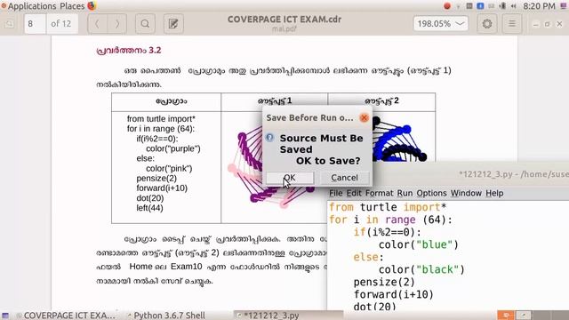This screenshot has height=320, width=569.
Task: Click the second workspace switcher cell
Action: pyautogui.click(x=524, y=316)
